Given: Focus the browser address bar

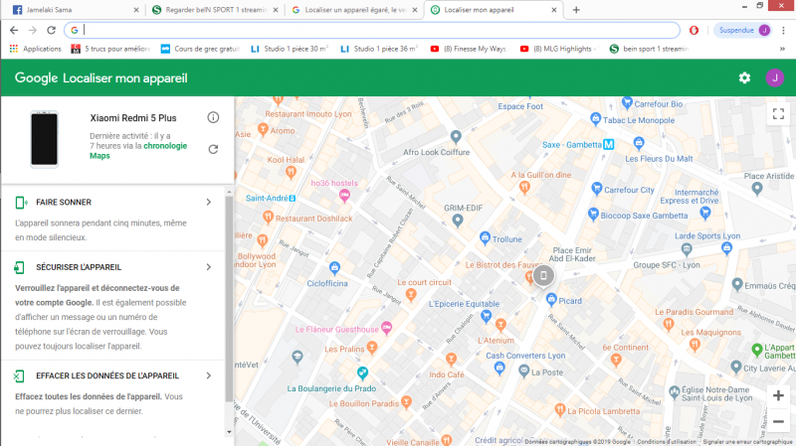Looking at the screenshot, I should [372, 31].
